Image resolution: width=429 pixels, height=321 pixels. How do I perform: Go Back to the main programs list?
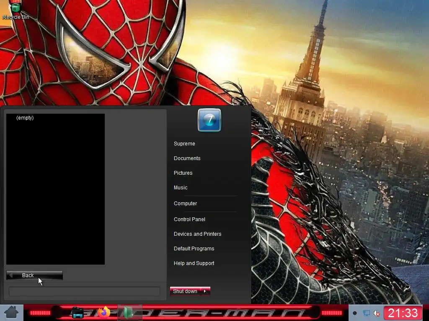click(x=34, y=275)
